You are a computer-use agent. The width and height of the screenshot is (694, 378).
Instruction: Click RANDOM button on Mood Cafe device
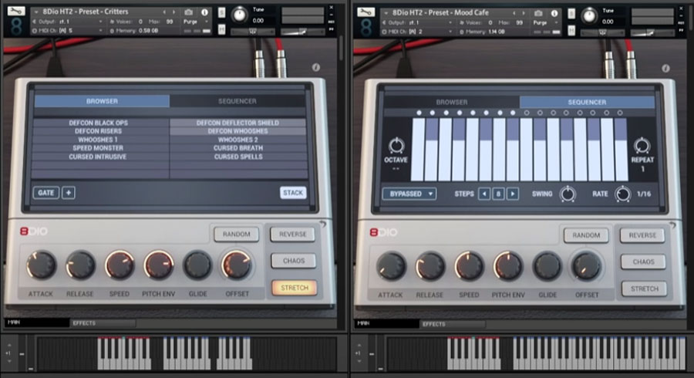click(586, 235)
